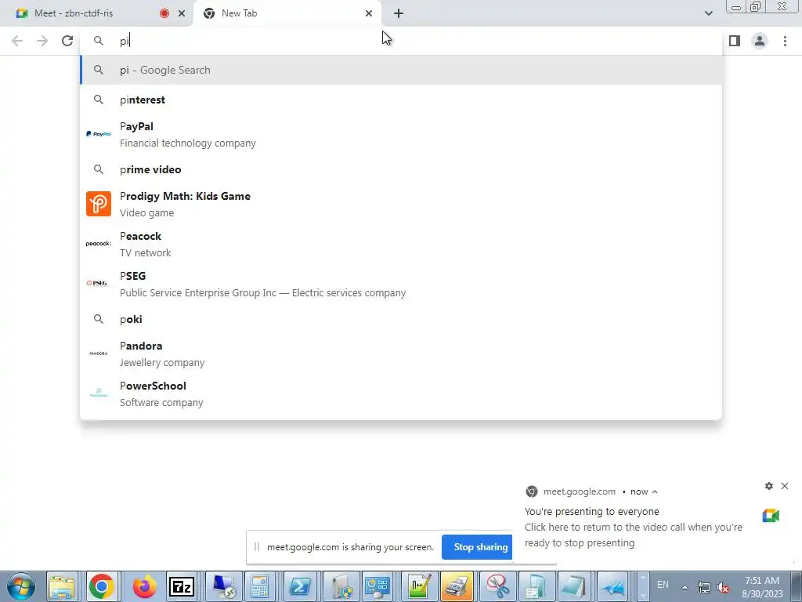Viewport: 802px width, 602px height.
Task: Open notification settings gear icon
Action: pos(769,486)
